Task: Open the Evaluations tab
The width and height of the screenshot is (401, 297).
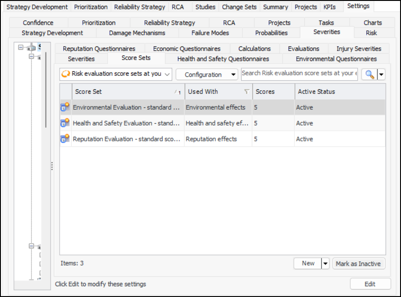Action: point(303,49)
